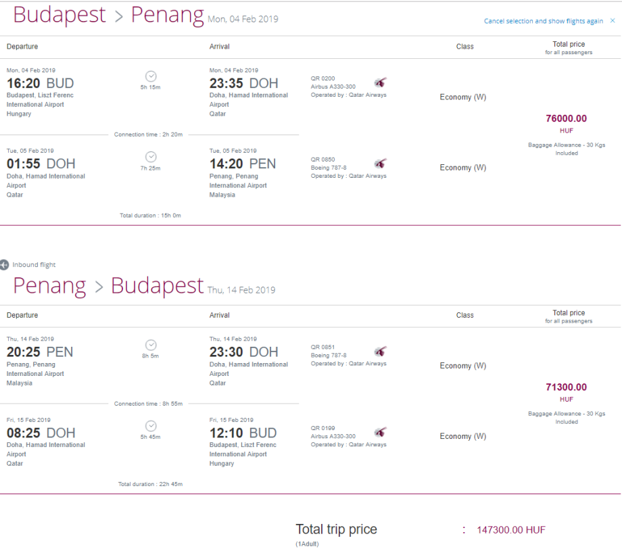Click the clock icon for PEN to DOH flight
Image resolution: width=622 pixels, height=549 pixels.
pyautogui.click(x=151, y=345)
